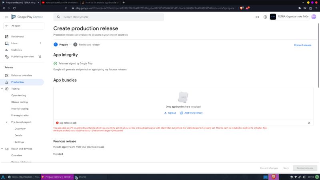The width and height of the screenshot is (320, 180).
Task: Open a new browser tab
Action: (124, 3)
